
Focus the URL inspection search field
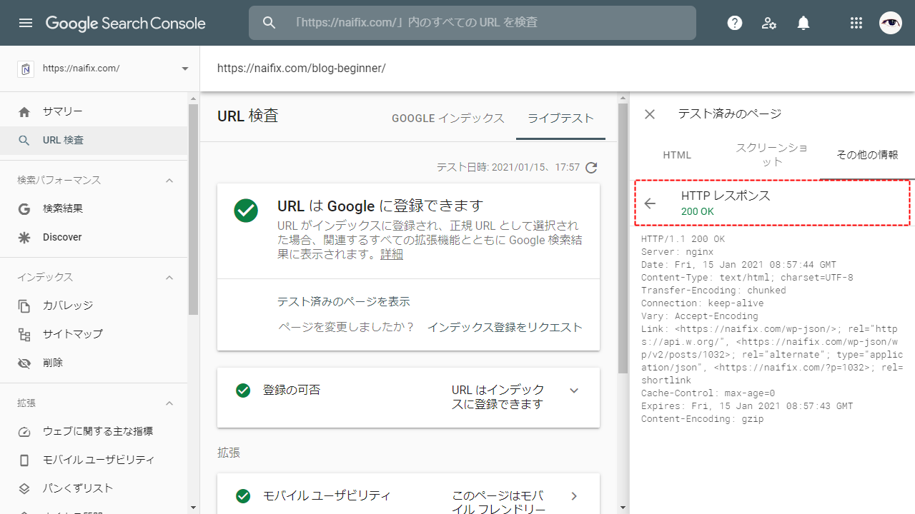[473, 23]
